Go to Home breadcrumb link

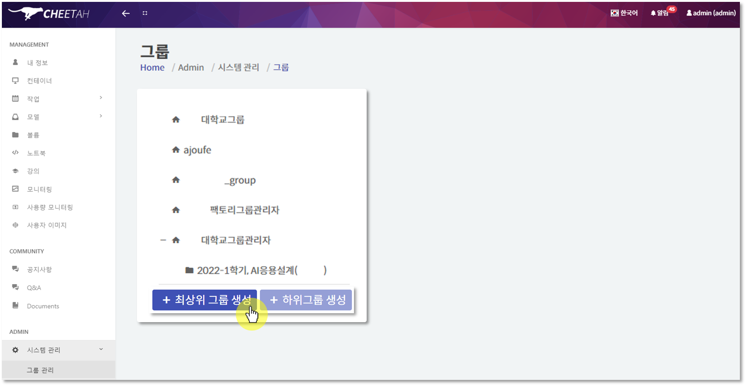pyautogui.click(x=152, y=68)
